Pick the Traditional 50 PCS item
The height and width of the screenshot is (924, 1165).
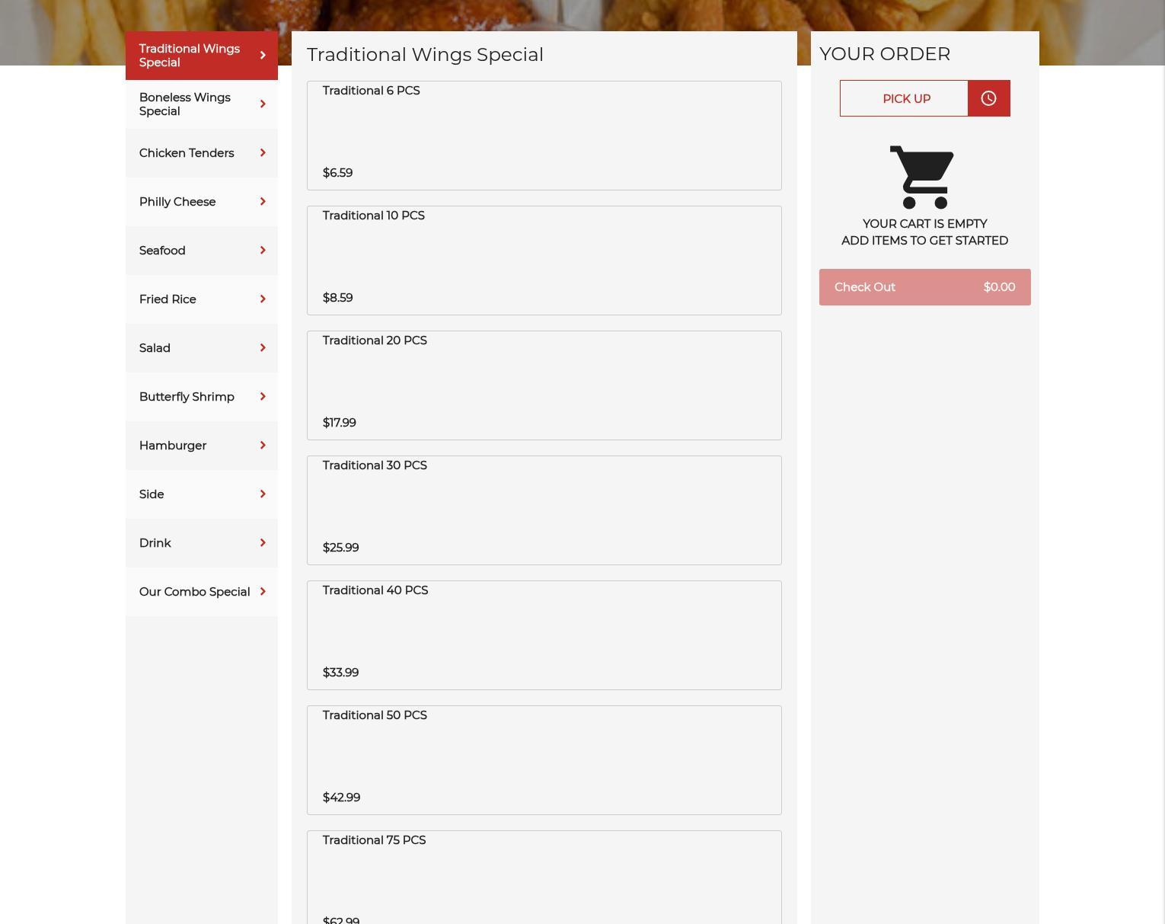coord(544,760)
